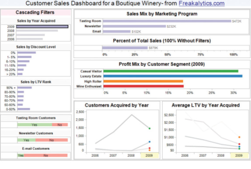Select the 2008 bar in Sales by Year Acquired
Screen dimensions: 251x169
pos(37,30)
